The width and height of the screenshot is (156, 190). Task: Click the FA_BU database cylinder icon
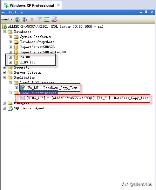pyautogui.click(x=16, y=57)
